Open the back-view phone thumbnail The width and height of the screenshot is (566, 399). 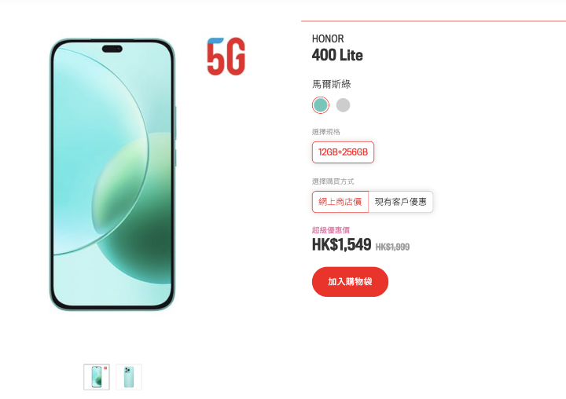click(129, 377)
